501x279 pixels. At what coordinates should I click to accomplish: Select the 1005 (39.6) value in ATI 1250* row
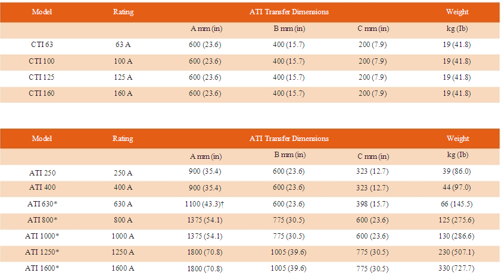(x=288, y=252)
